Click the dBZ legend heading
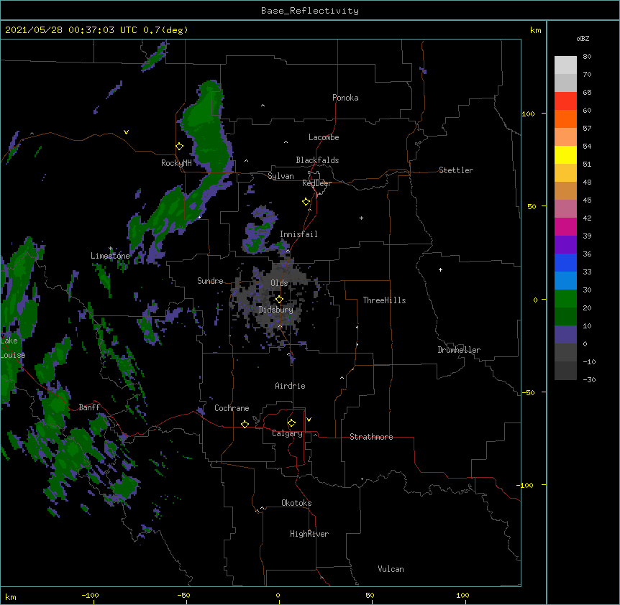Image resolution: width=620 pixels, height=605 pixels. pyautogui.click(x=583, y=38)
